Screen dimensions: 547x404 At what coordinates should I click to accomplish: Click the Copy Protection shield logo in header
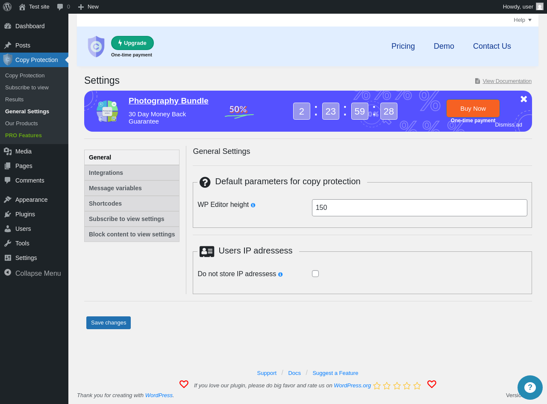coord(96,46)
